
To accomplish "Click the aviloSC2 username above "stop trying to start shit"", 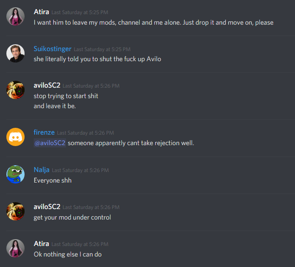I will pos(47,85).
